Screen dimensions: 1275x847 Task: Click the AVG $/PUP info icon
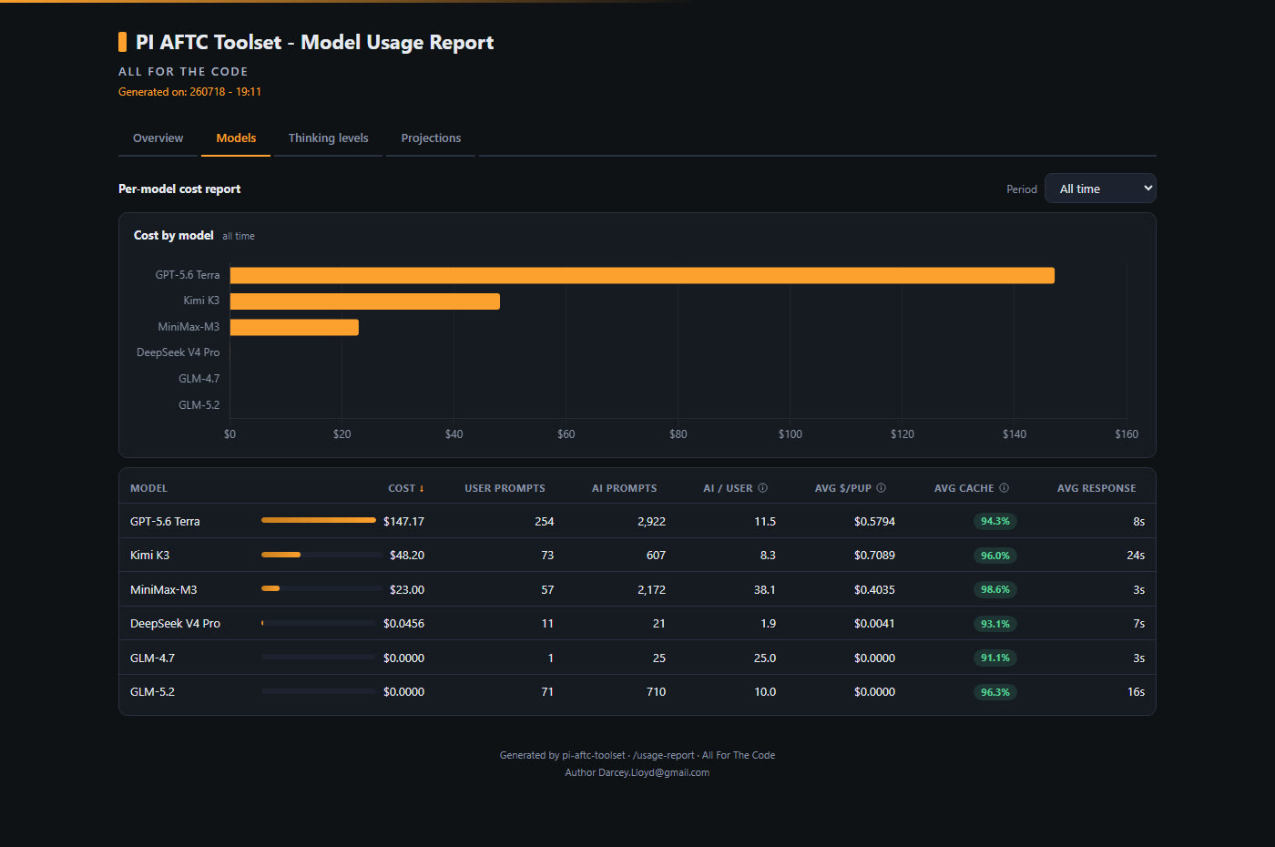(882, 488)
